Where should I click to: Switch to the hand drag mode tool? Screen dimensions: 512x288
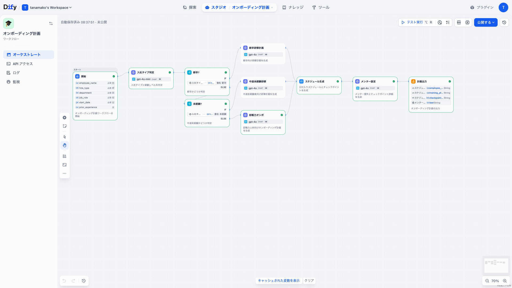pos(65,145)
